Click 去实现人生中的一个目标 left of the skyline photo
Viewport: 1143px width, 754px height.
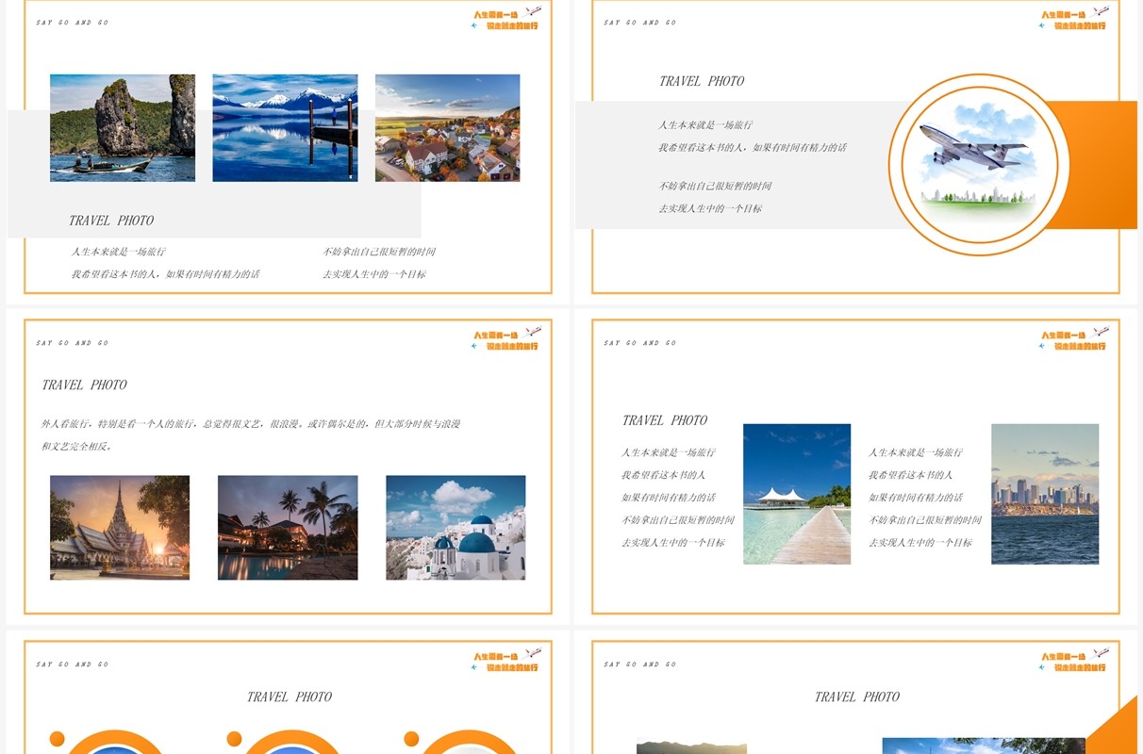tap(919, 543)
